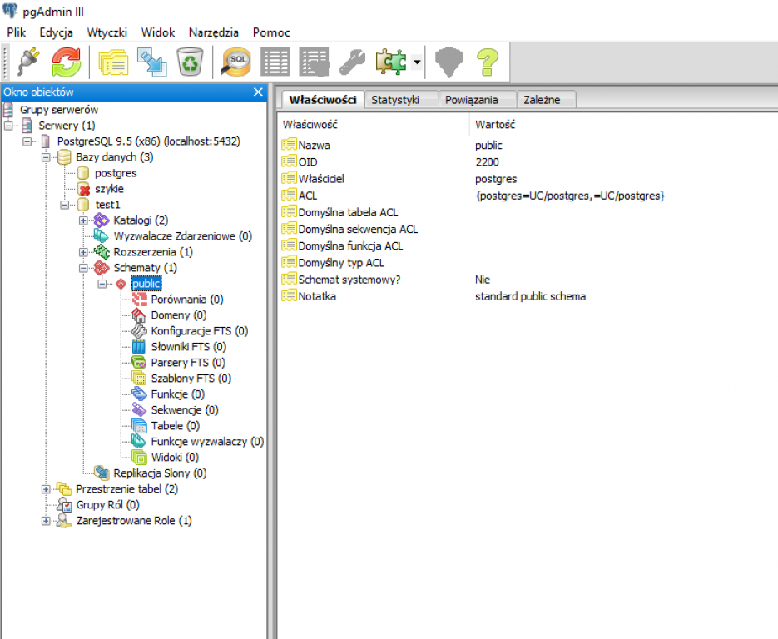Switch to the Powiązania tab
Image resolution: width=778 pixels, height=639 pixels.
coord(478,100)
